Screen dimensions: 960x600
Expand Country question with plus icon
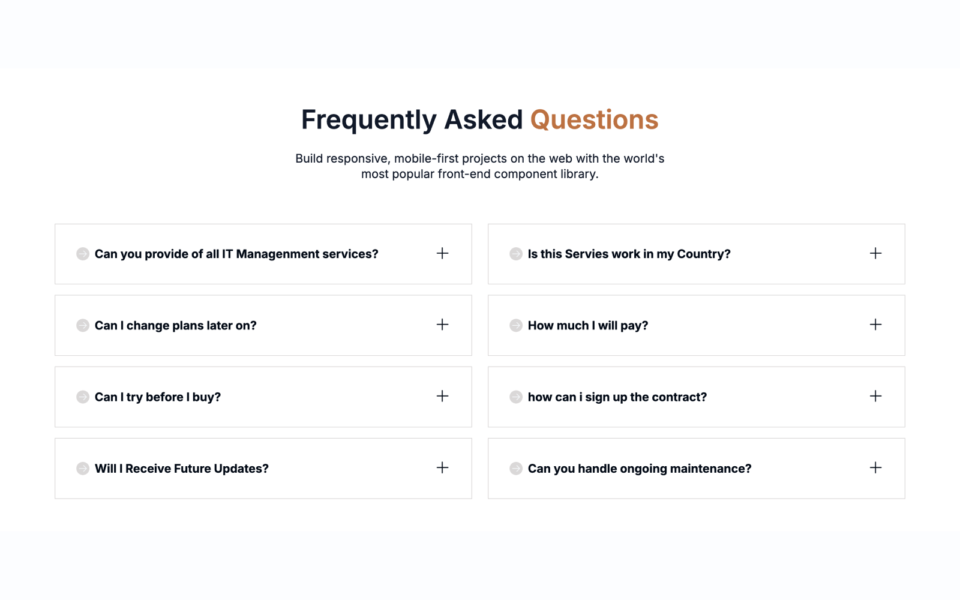[875, 253]
